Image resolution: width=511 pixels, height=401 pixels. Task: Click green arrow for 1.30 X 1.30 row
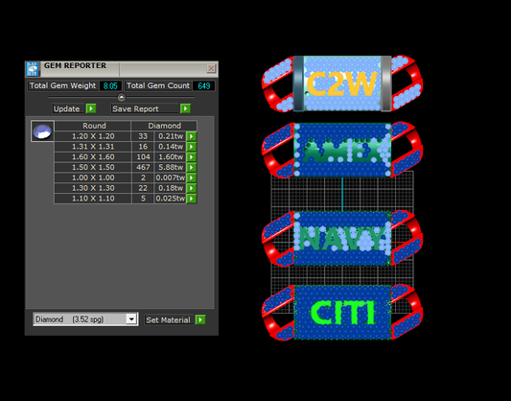192,188
